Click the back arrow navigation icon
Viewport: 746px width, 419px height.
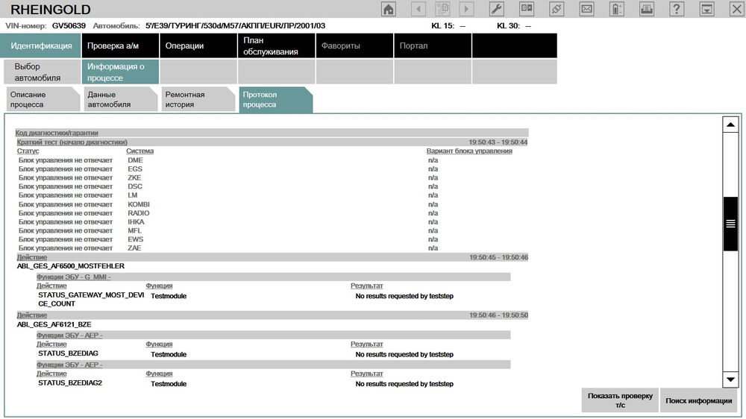point(419,10)
